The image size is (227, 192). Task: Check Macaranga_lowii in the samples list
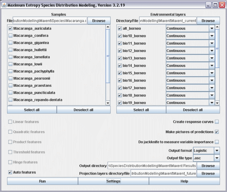(x=10, y=64)
